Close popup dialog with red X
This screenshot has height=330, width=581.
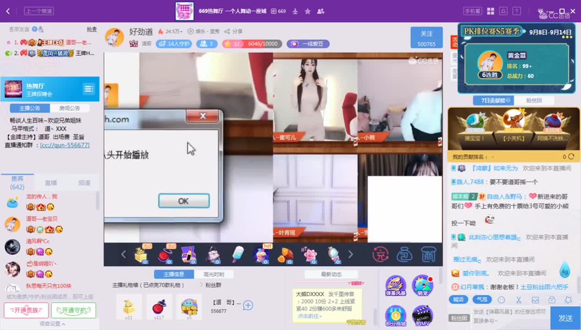pos(203,116)
